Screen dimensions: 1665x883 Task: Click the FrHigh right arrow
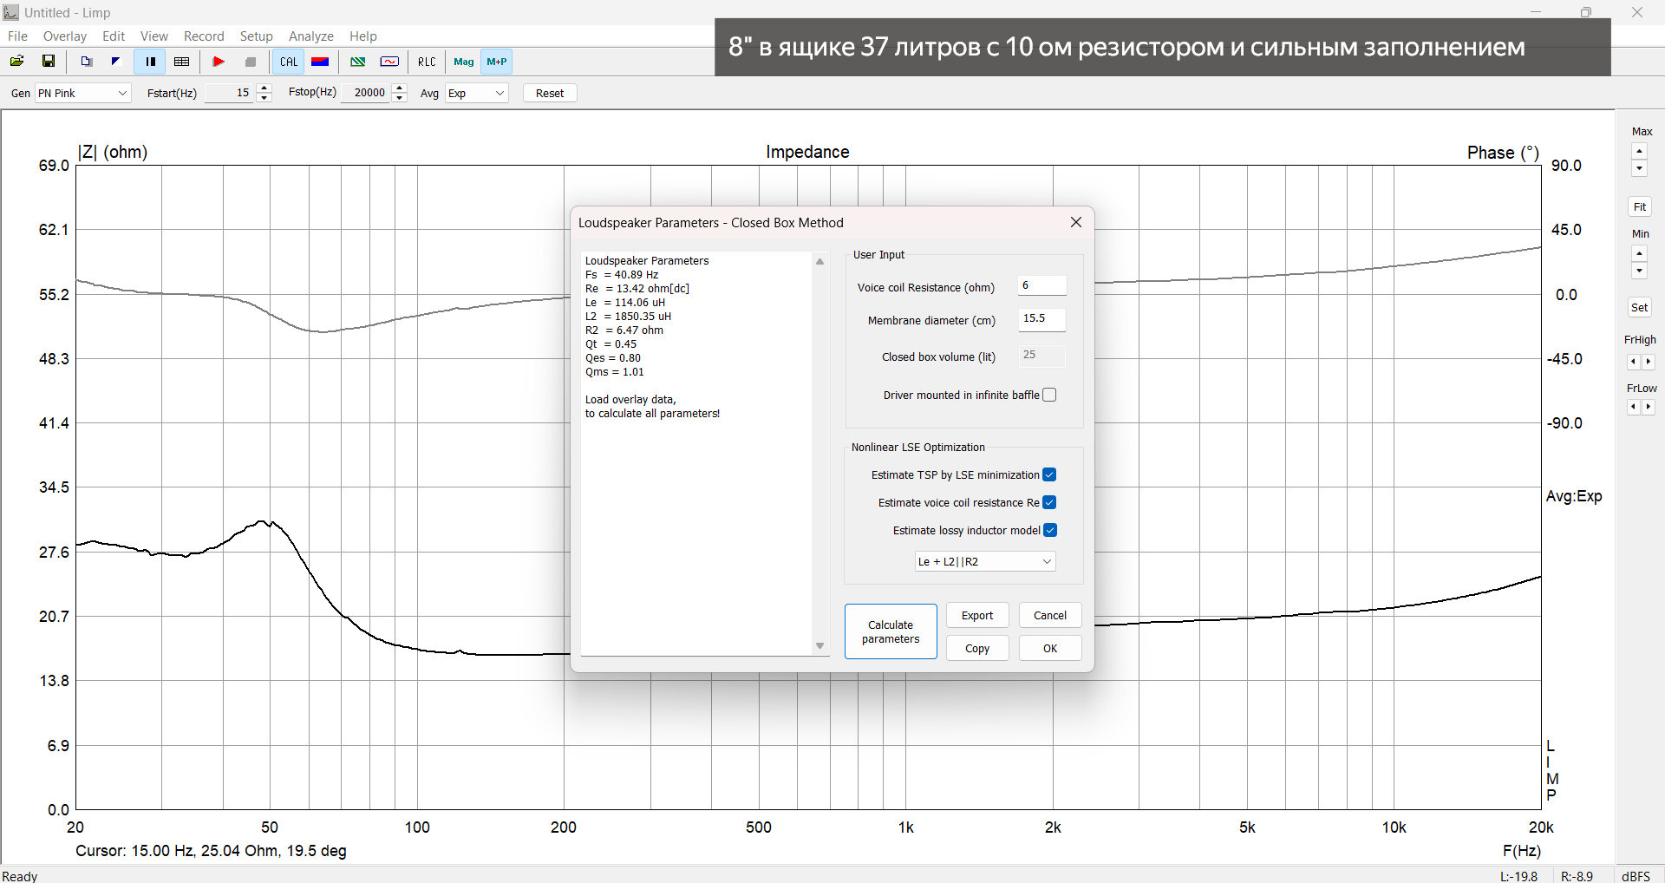pyautogui.click(x=1649, y=362)
